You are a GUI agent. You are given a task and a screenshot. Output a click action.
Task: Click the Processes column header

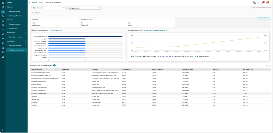coord(95,69)
